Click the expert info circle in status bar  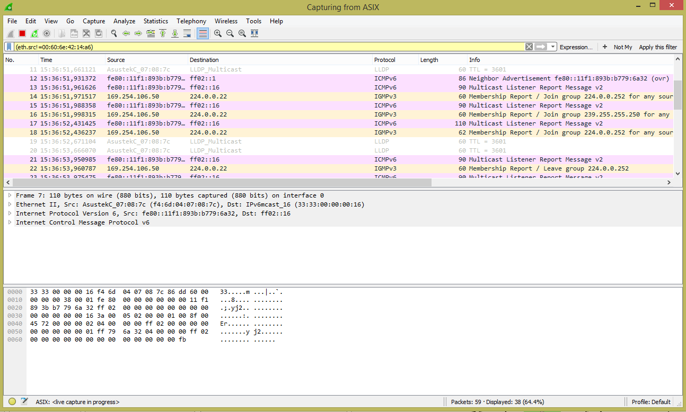(12, 402)
